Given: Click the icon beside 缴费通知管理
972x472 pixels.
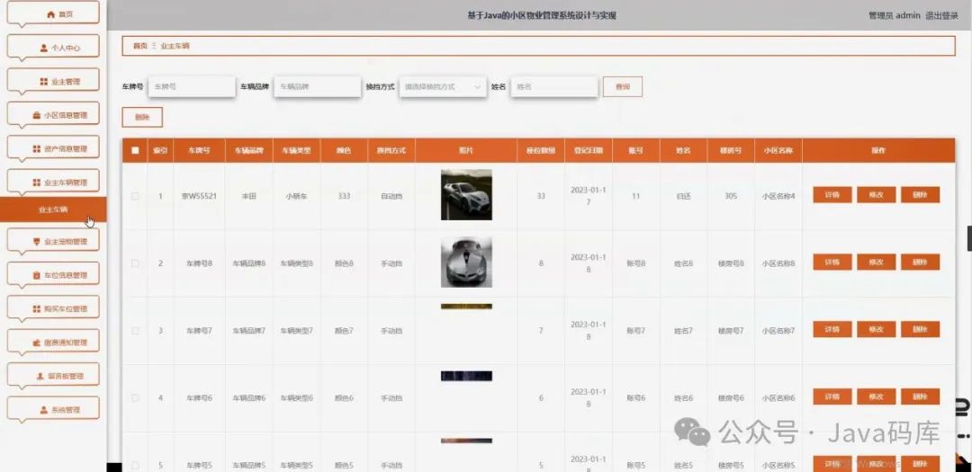Looking at the screenshot, I should pyautogui.click(x=36, y=343).
